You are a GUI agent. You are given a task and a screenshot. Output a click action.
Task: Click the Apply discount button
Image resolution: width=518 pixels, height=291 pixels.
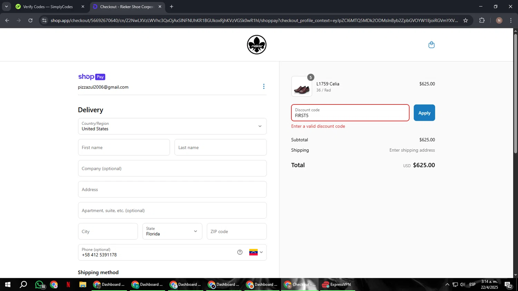(x=424, y=113)
